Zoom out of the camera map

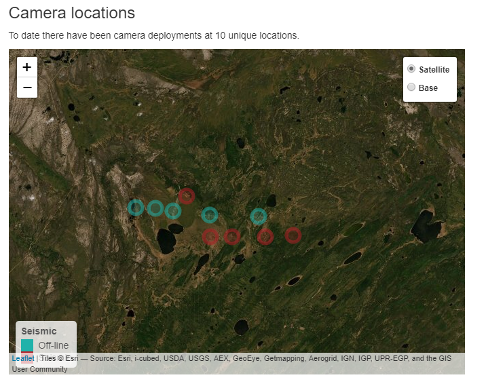(x=27, y=88)
